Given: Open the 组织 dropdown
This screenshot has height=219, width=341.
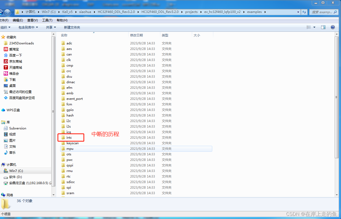Looking at the screenshot, I should pyautogui.click(x=5, y=27).
